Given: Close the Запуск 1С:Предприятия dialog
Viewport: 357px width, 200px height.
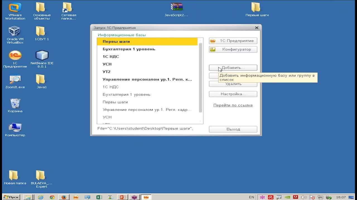Looking at the screenshot, I should coord(257,28).
